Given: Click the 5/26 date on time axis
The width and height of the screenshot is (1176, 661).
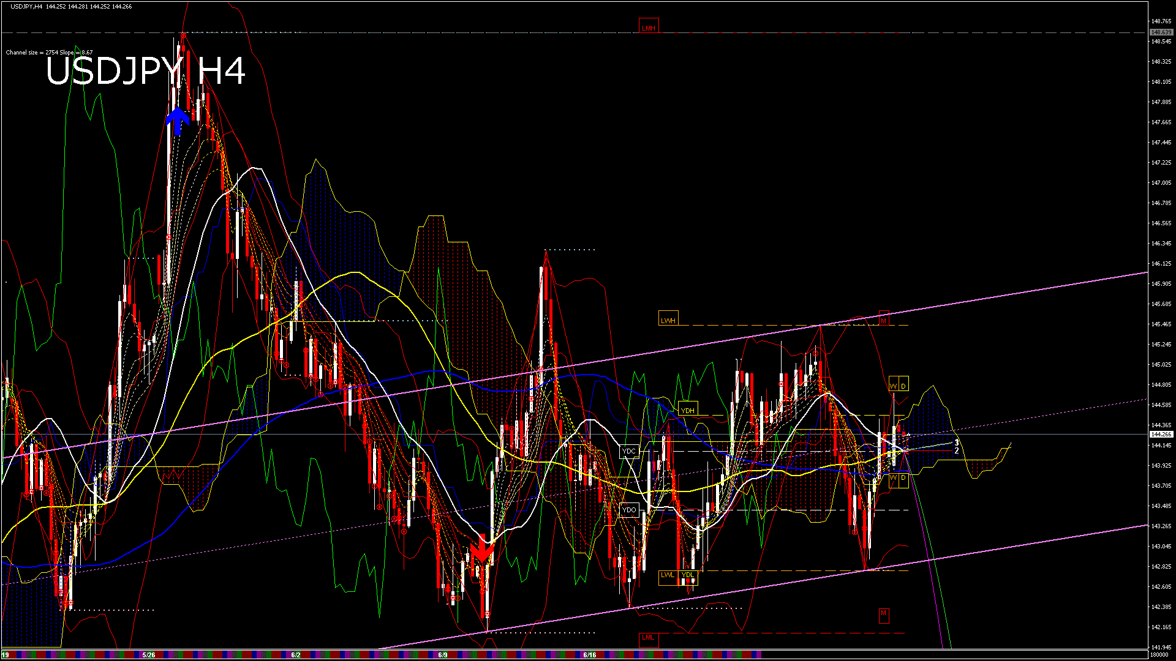Looking at the screenshot, I should click(148, 655).
